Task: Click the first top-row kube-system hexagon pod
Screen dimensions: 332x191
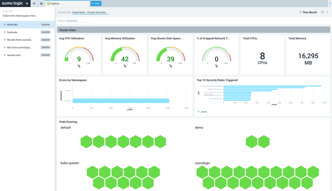Action: coord(92,172)
